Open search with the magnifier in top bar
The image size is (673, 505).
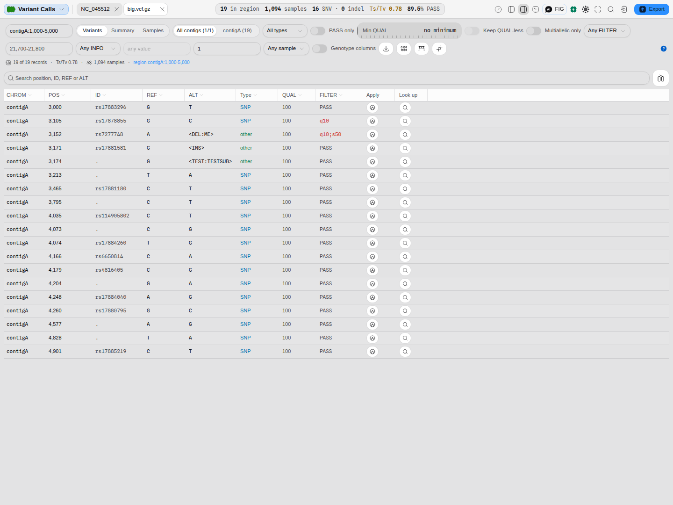point(611,9)
